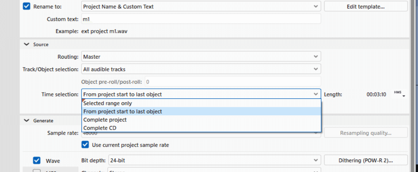Click the Custom text field

tap(201, 19)
